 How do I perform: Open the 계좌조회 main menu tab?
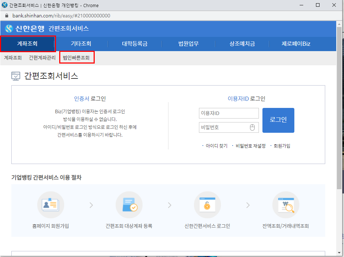tap(27, 44)
